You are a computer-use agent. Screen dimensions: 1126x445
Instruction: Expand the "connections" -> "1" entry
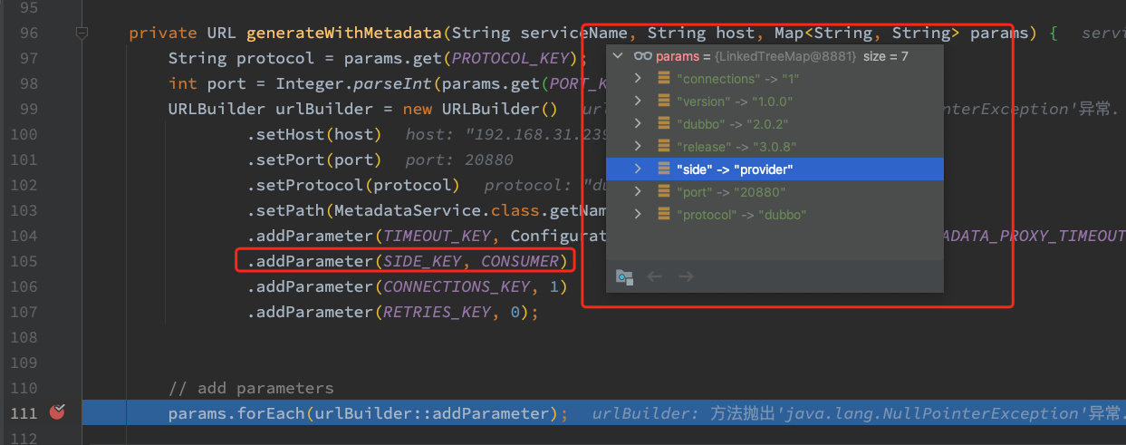[x=639, y=79]
